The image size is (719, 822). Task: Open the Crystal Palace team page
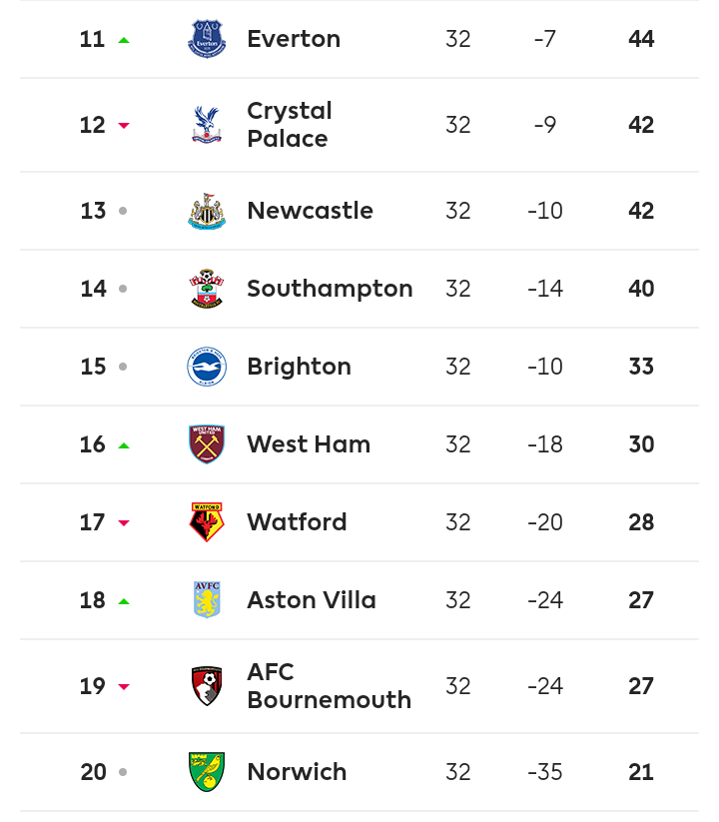[x=290, y=125]
